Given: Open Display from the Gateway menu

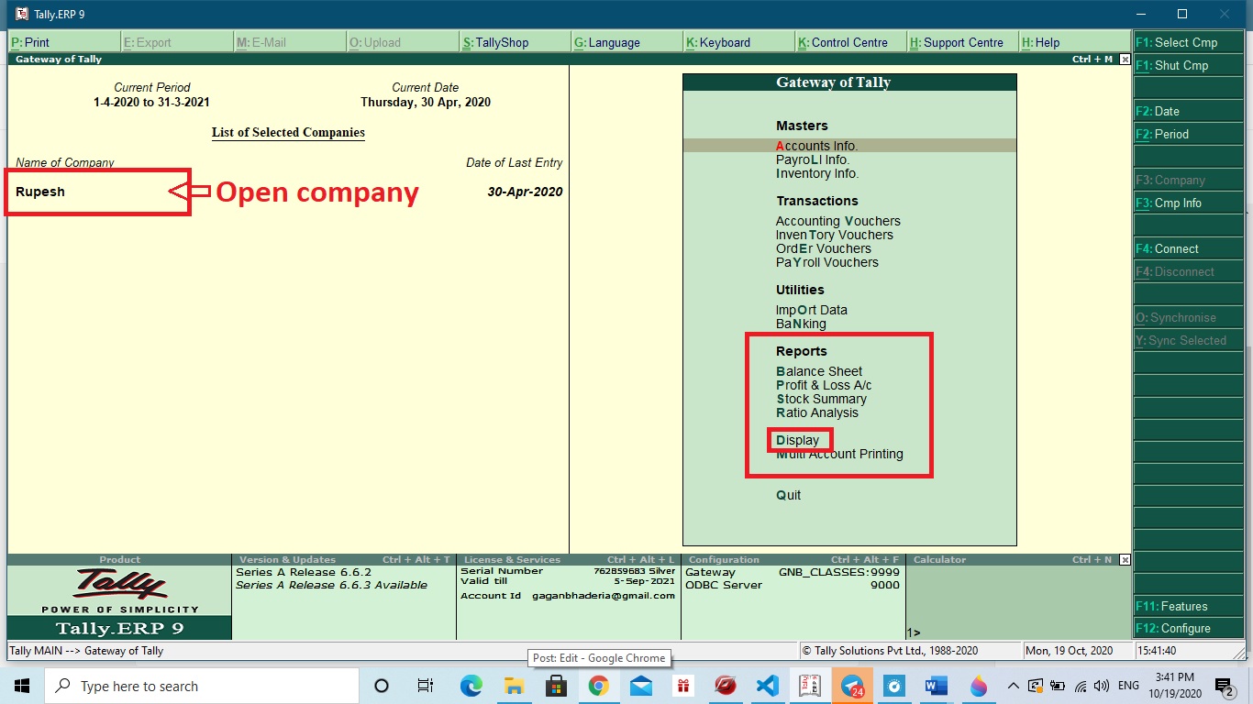Looking at the screenshot, I should coord(797,439).
